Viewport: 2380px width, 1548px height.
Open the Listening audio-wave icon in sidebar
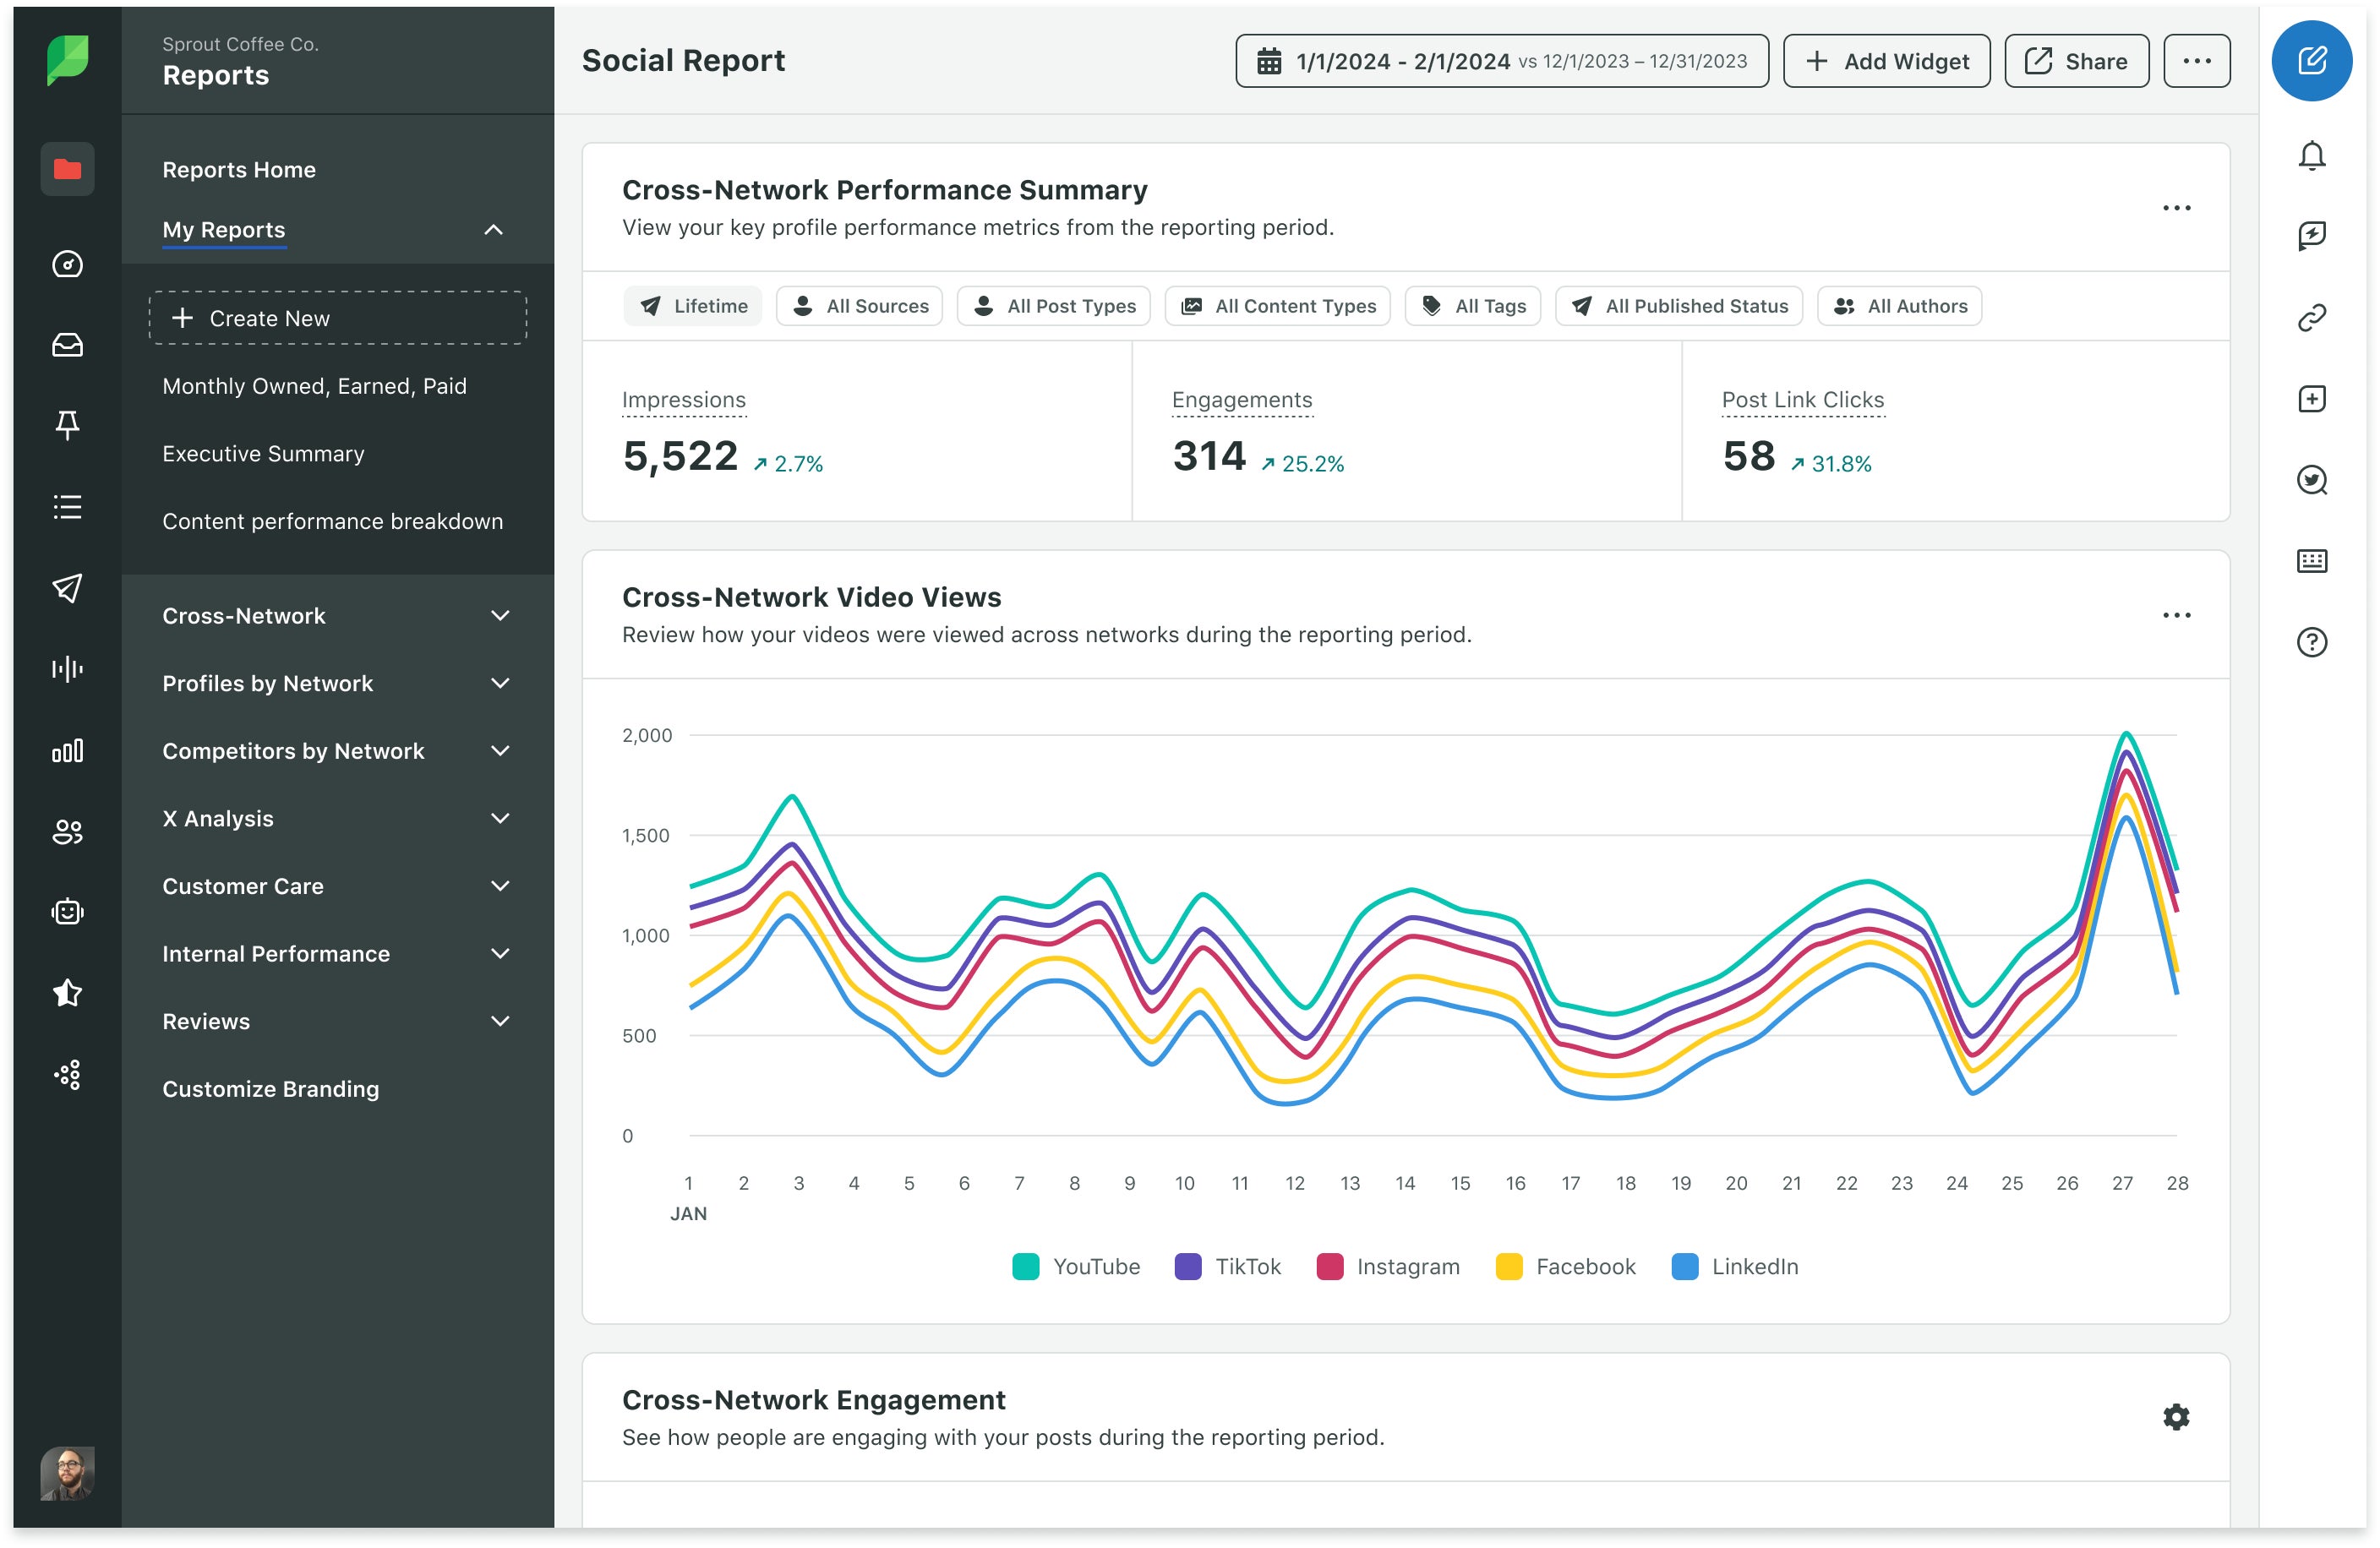click(x=66, y=669)
